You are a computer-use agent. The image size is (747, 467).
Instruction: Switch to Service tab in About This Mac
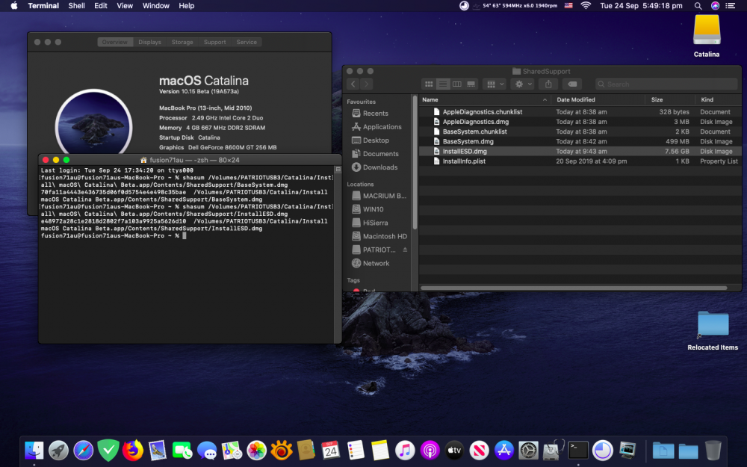[x=247, y=42]
